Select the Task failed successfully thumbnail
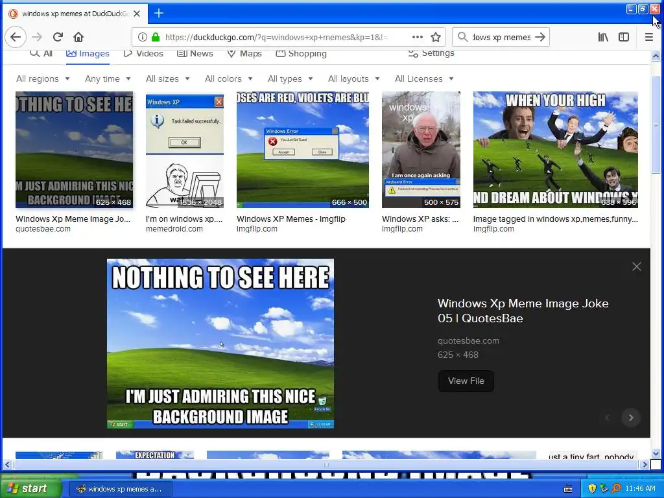The width and height of the screenshot is (664, 498). point(185,150)
